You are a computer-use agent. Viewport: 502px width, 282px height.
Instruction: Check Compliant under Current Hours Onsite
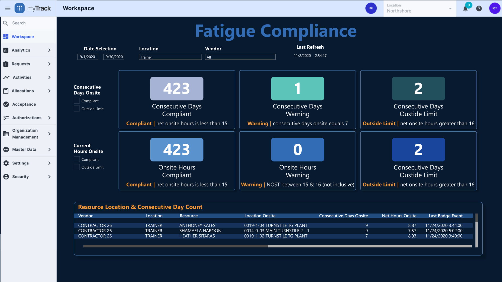77,159
